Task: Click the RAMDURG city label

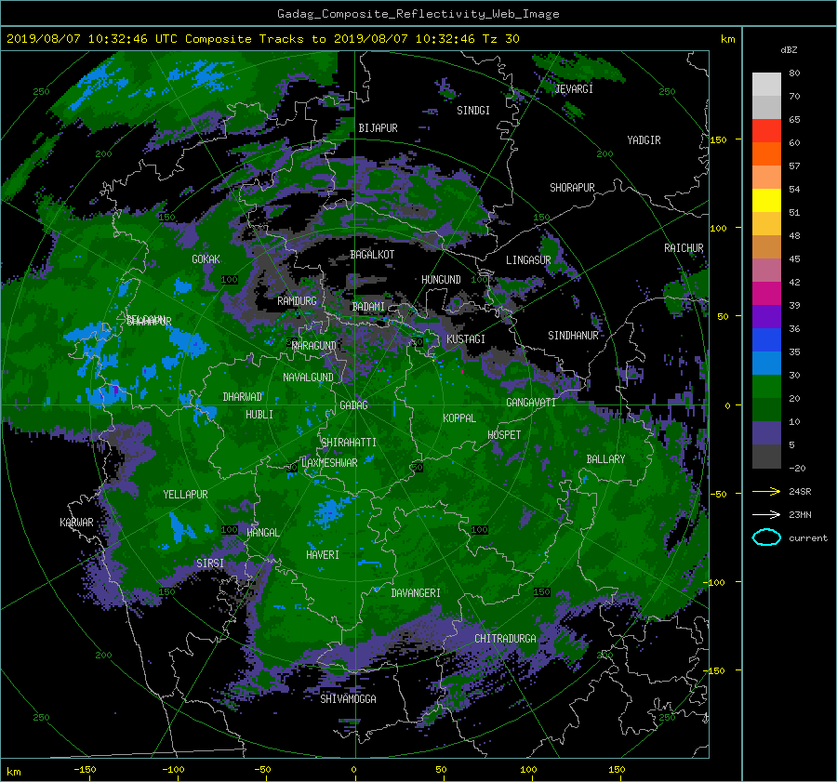Action: [297, 301]
